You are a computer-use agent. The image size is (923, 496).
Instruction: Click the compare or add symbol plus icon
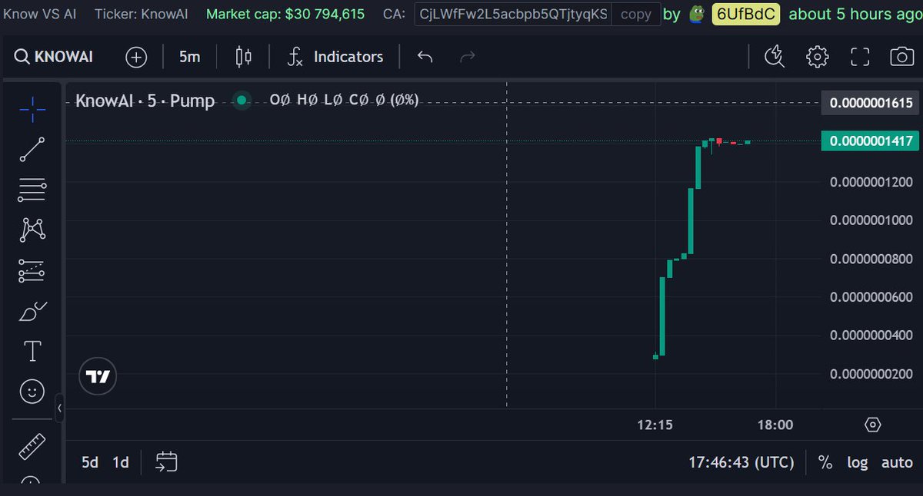pos(136,57)
